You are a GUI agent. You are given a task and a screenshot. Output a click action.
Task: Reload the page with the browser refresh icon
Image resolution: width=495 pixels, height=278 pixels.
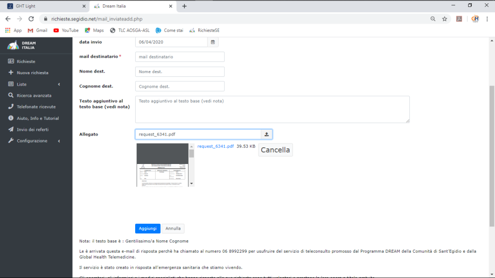[31, 19]
